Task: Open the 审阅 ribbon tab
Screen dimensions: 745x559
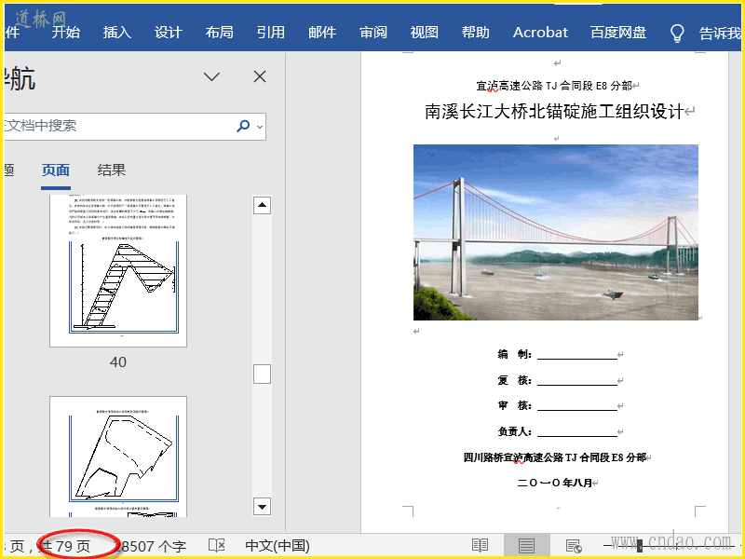Action: [x=373, y=33]
